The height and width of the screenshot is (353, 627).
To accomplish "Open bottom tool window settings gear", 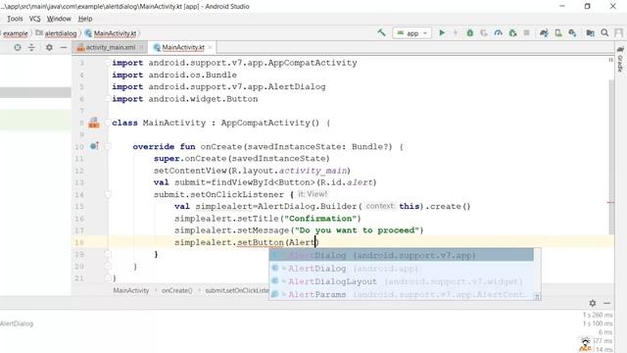I will tap(593, 303).
